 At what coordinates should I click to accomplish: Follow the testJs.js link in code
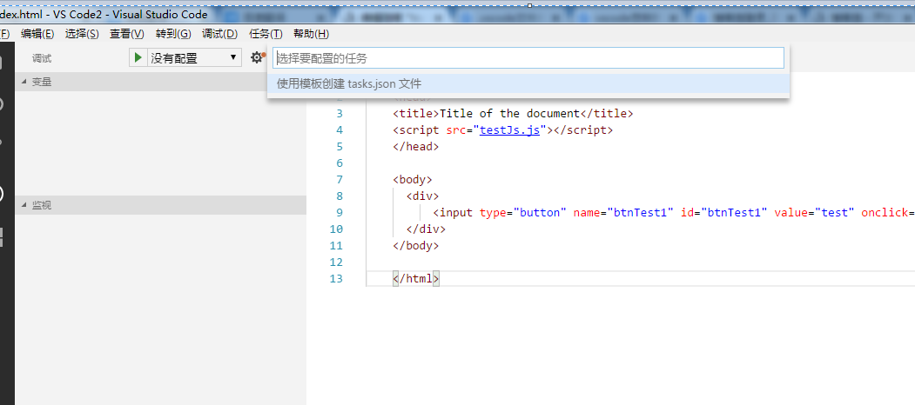[509, 130]
